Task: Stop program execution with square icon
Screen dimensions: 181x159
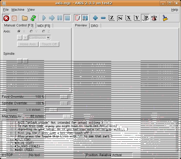Action: [x=67, y=18]
